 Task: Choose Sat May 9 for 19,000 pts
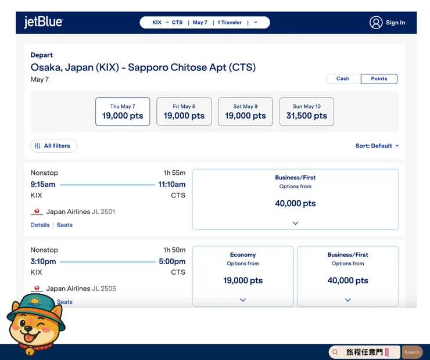click(245, 111)
